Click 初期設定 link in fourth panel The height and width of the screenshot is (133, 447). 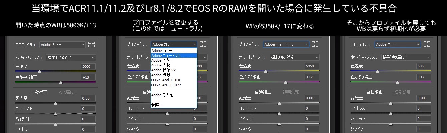402,92
